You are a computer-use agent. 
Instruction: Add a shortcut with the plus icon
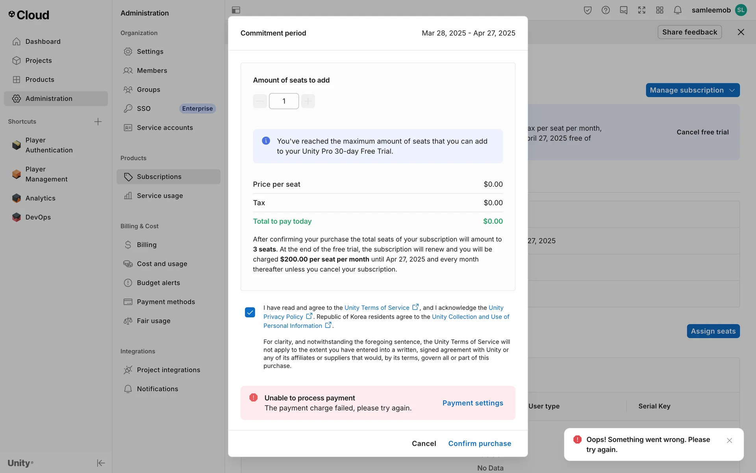98,121
